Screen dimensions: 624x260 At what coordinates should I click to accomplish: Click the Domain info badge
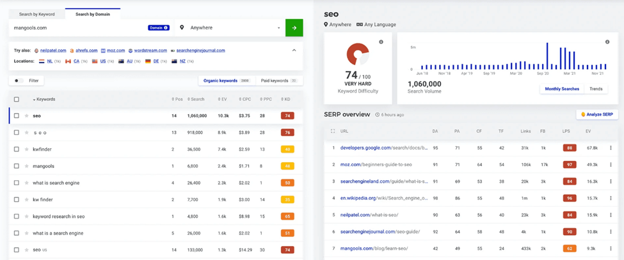click(159, 27)
